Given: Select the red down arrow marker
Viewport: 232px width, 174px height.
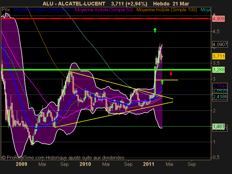Looking at the screenshot, I should click(x=171, y=73).
